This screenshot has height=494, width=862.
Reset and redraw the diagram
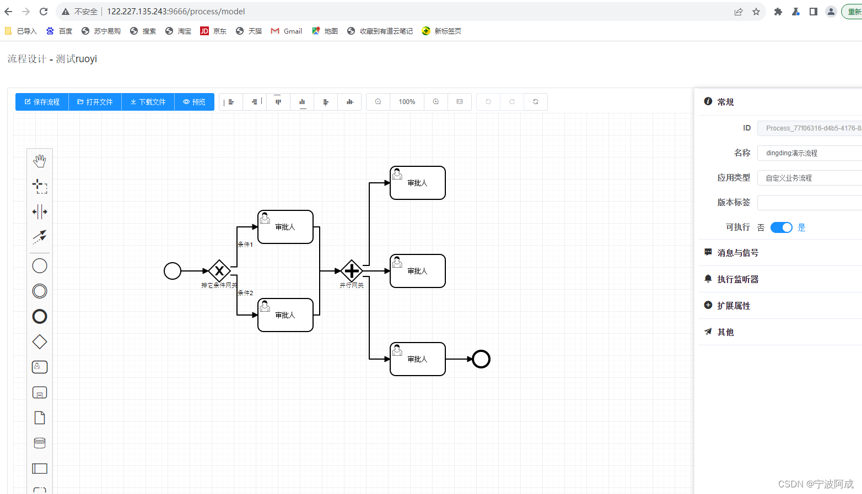[x=536, y=102]
